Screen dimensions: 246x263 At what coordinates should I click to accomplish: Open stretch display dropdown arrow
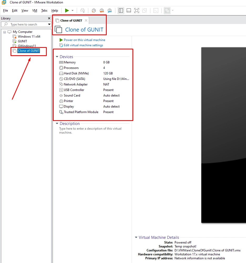[x=173, y=11]
